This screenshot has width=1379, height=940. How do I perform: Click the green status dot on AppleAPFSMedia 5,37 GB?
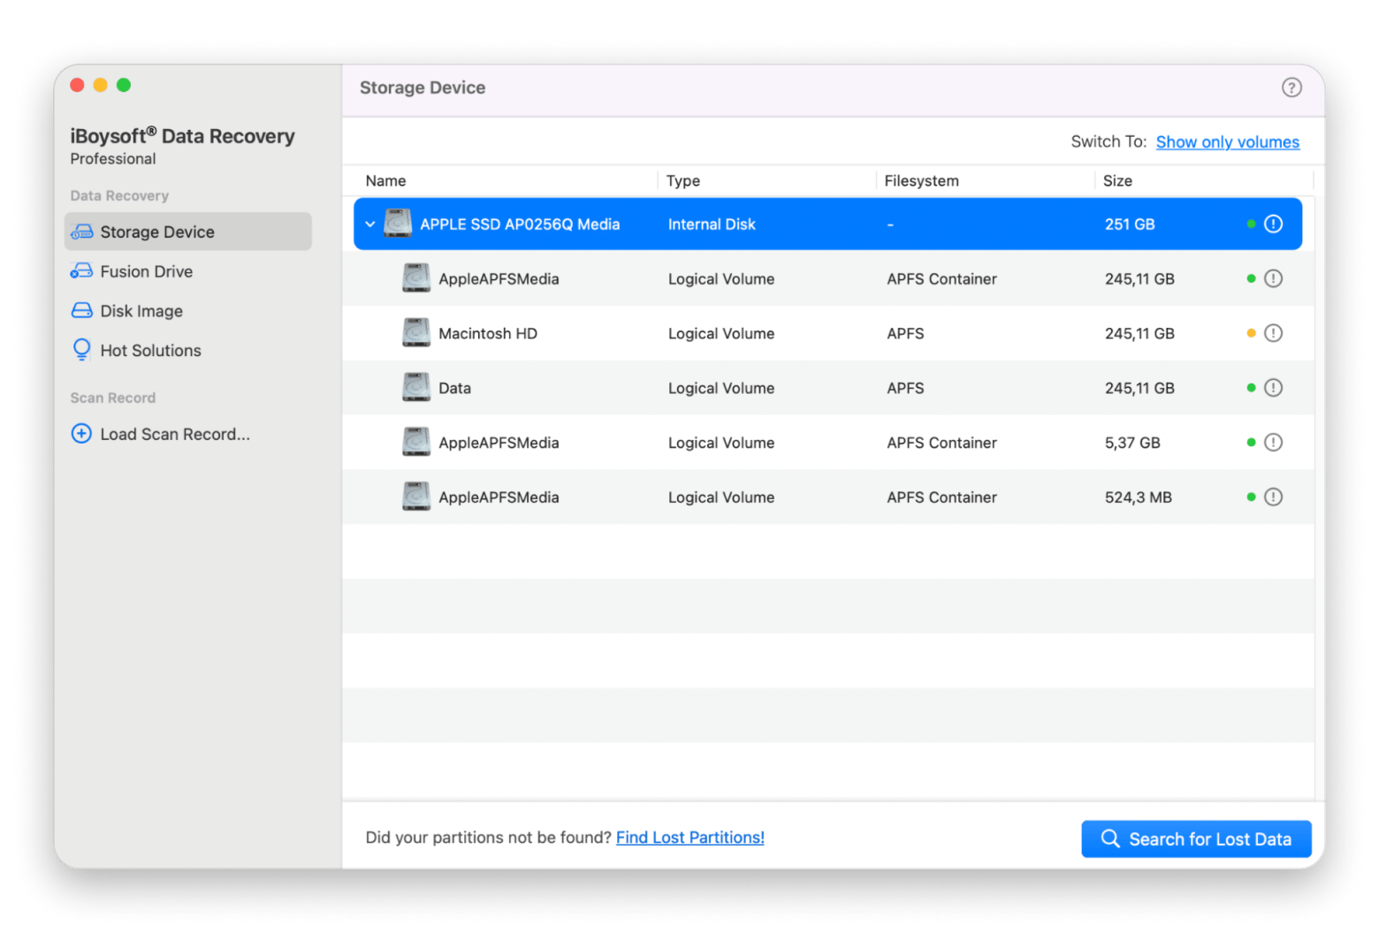(1251, 442)
